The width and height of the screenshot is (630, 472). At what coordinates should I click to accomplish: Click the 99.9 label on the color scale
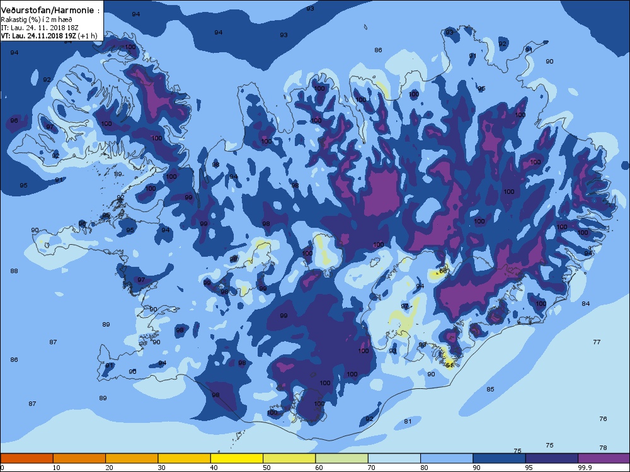[584, 468]
